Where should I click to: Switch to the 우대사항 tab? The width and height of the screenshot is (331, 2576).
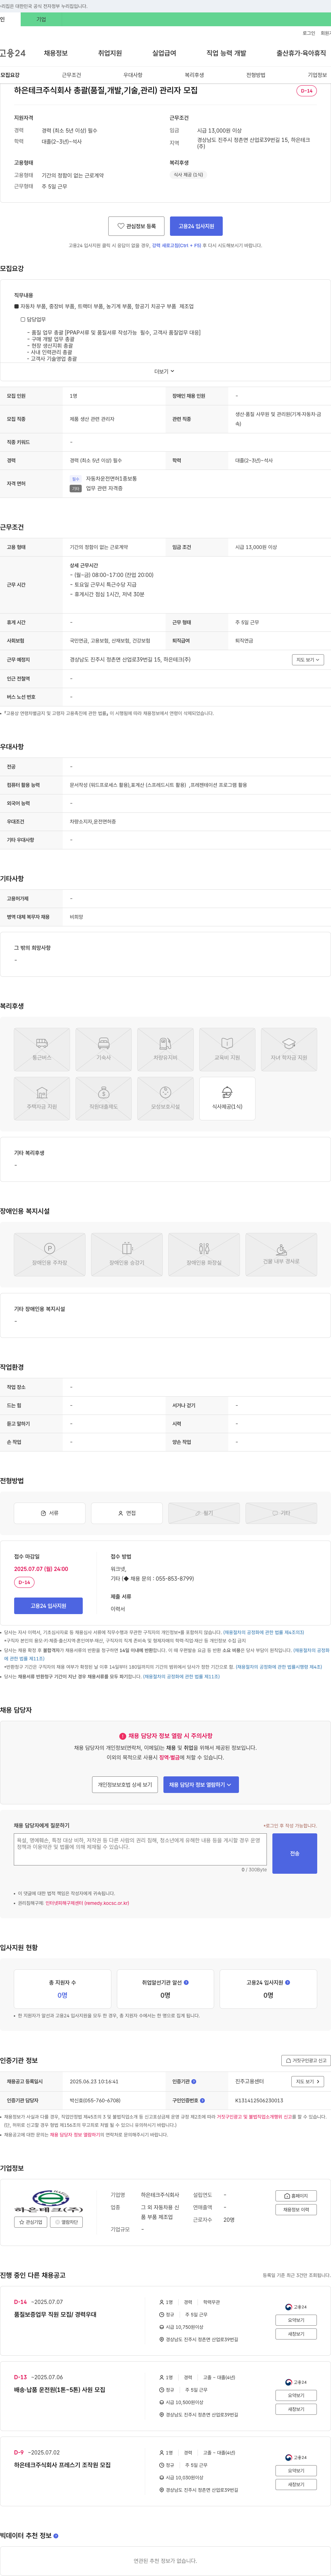[x=133, y=75]
